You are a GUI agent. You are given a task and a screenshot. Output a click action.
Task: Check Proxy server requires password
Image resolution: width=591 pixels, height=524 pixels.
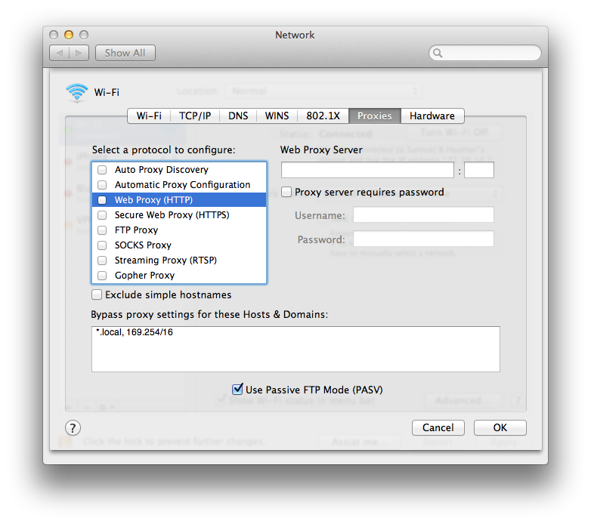click(286, 192)
